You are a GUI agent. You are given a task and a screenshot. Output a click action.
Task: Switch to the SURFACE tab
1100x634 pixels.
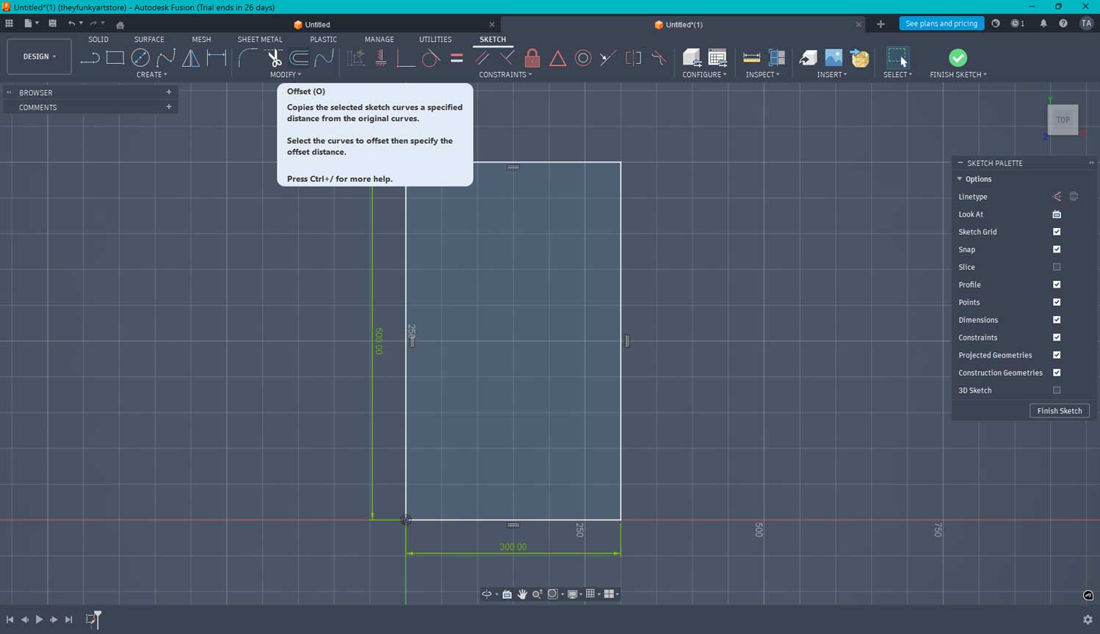tap(149, 40)
